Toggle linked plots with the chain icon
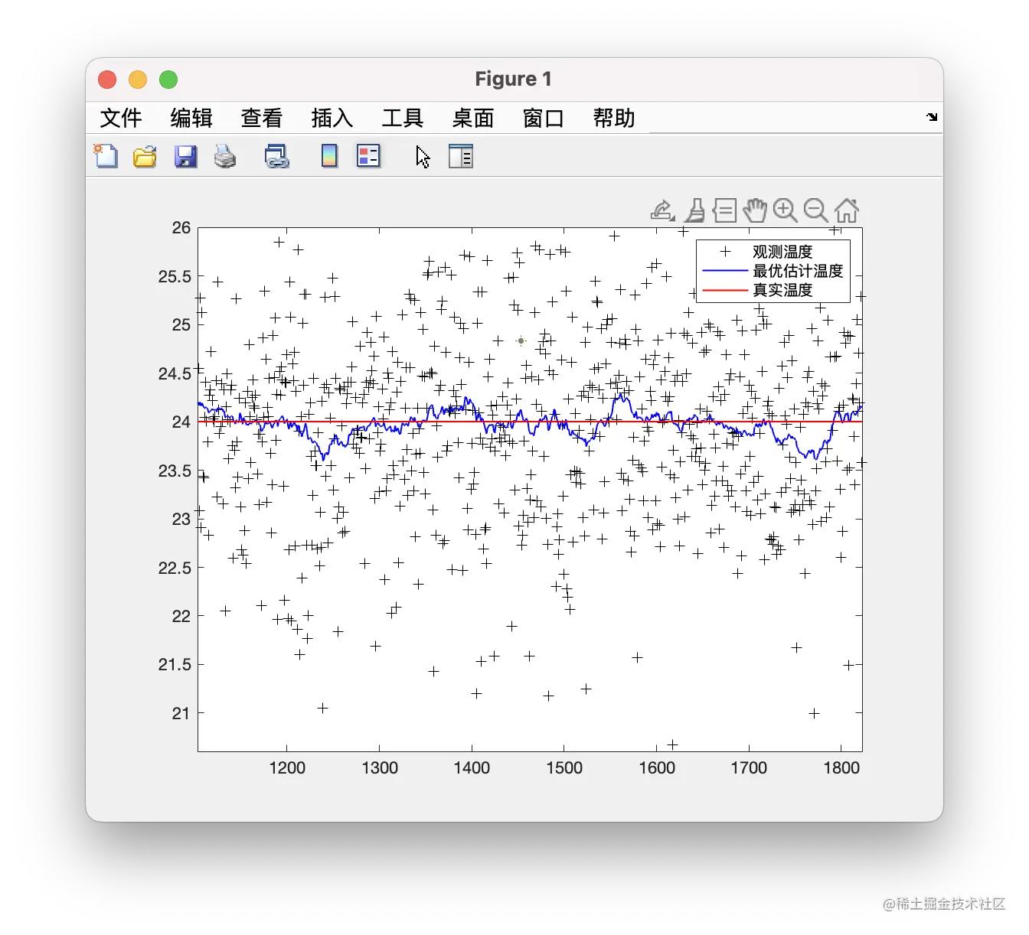 (276, 156)
